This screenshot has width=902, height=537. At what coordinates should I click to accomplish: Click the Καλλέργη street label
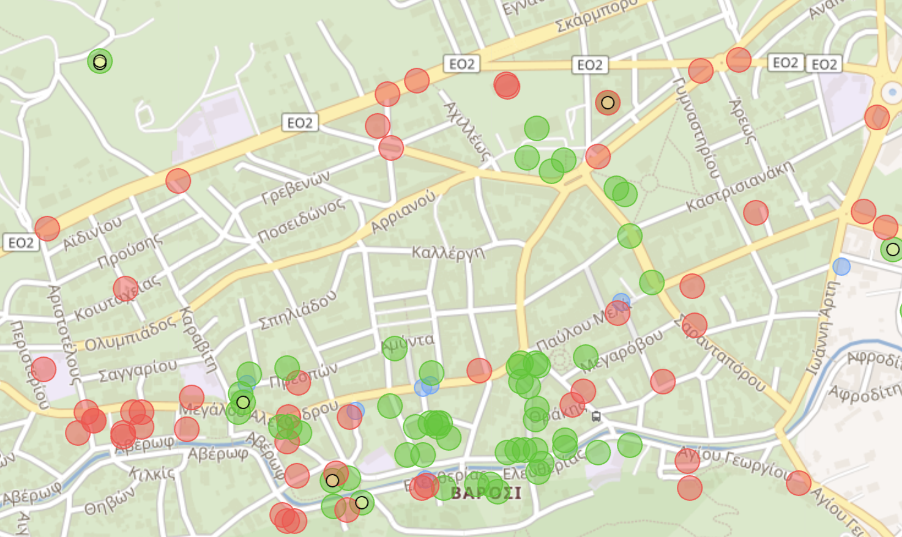pos(448,252)
